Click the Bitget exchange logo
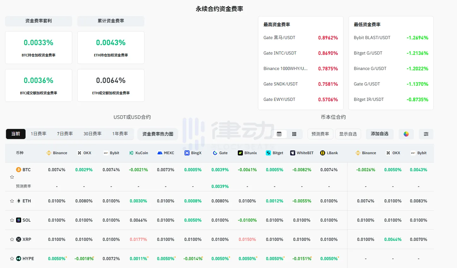 [268, 153]
